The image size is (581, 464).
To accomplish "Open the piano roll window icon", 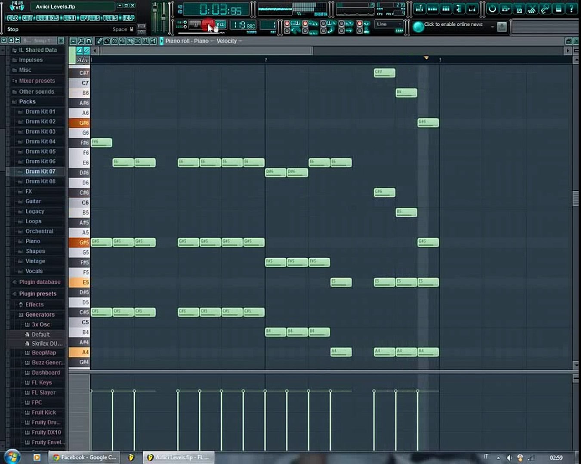I will (446, 9).
